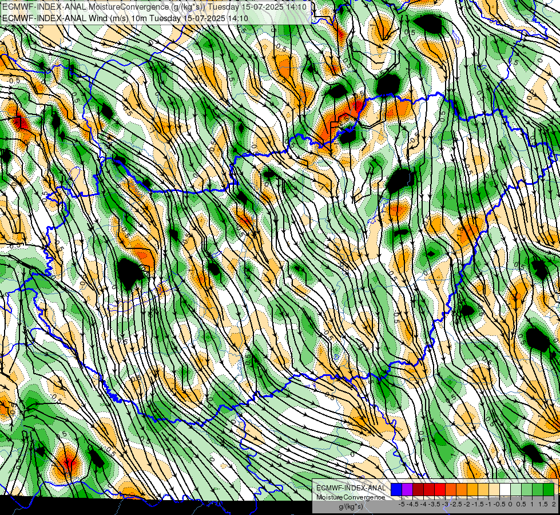Select the peach swatch between -1 and -0.5

point(494,489)
